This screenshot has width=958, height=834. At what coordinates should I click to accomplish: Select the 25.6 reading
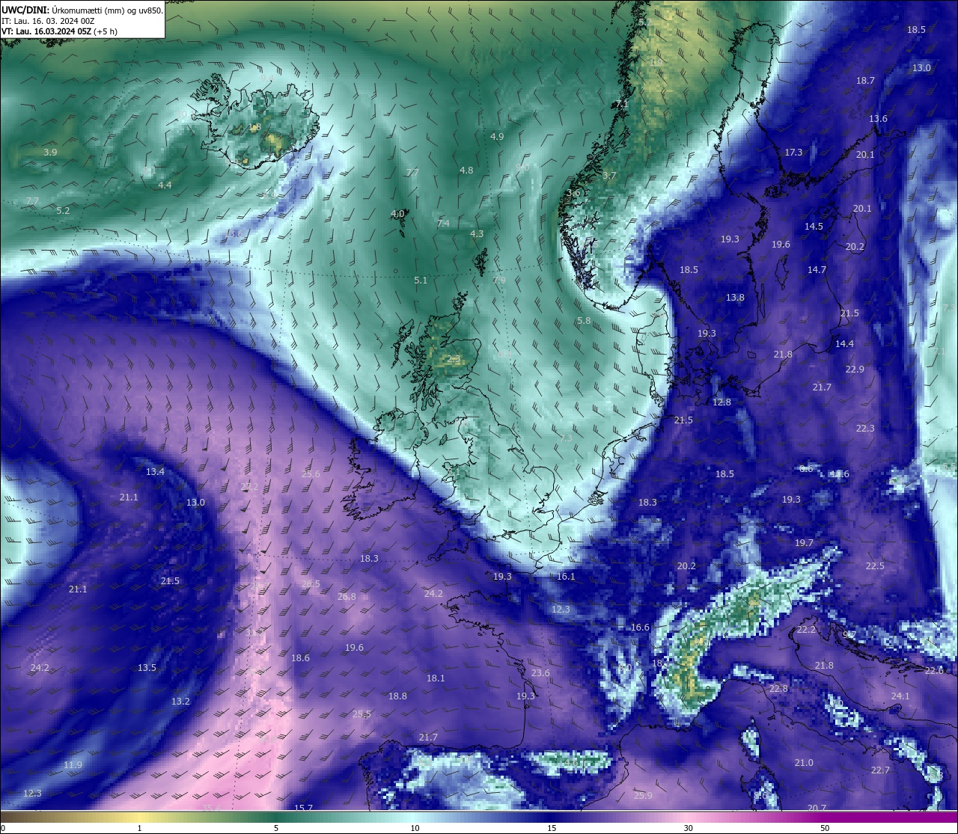311,474
